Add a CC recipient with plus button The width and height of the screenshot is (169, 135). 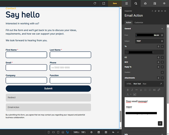click(x=162, y=58)
